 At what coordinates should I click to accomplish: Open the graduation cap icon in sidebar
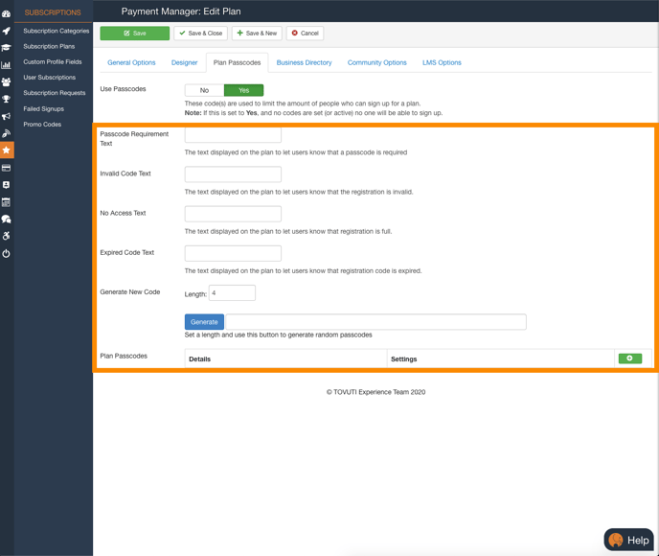[7, 47]
